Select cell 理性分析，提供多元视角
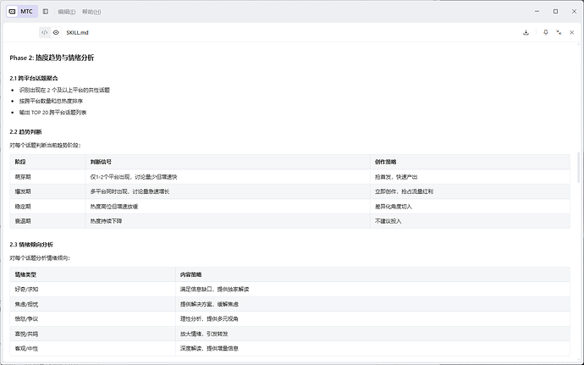The width and height of the screenshot is (584, 365). (372, 318)
